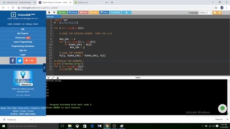Viewport: 230px width, 129px height.
Task: Run the Python program
Action: point(62,13)
